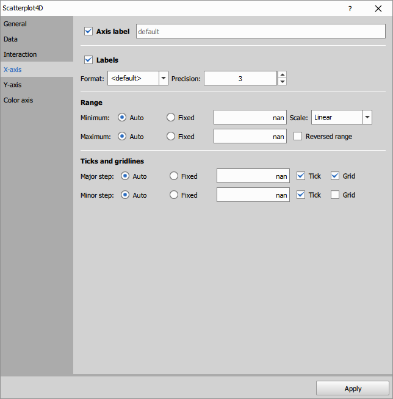393x399 pixels.
Task: Enable the Minor step Grid checkbox
Action: point(335,195)
